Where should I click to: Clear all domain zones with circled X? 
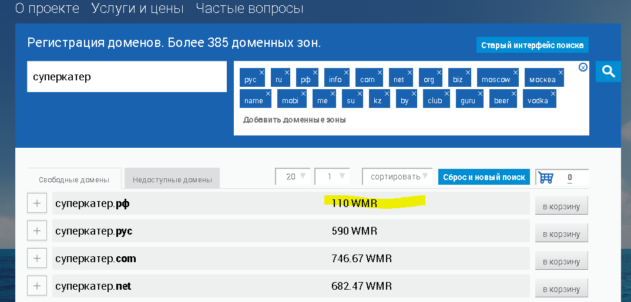583,67
